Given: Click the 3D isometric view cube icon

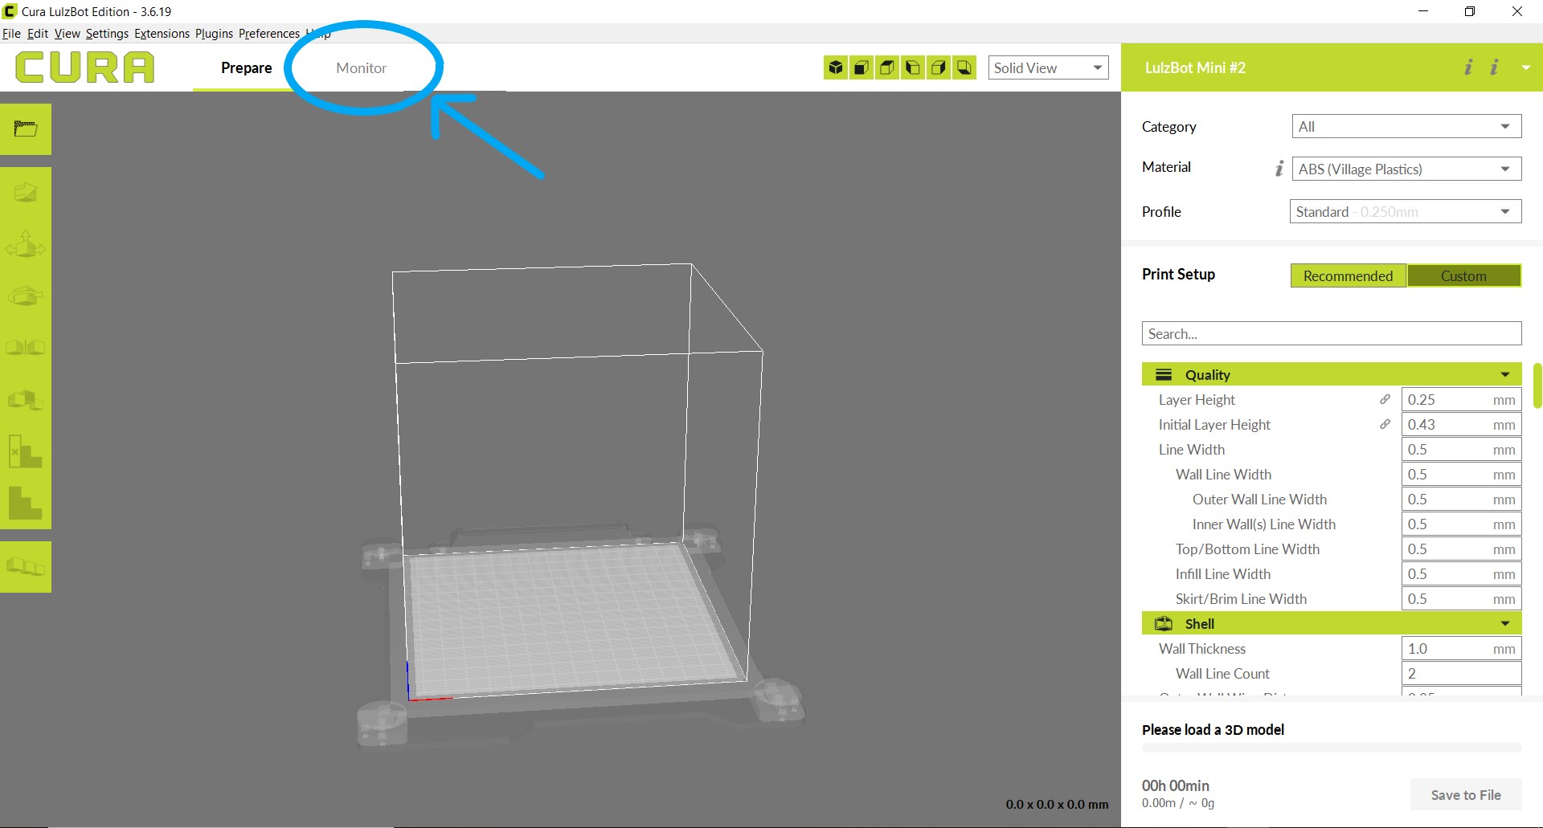Looking at the screenshot, I should click(836, 67).
